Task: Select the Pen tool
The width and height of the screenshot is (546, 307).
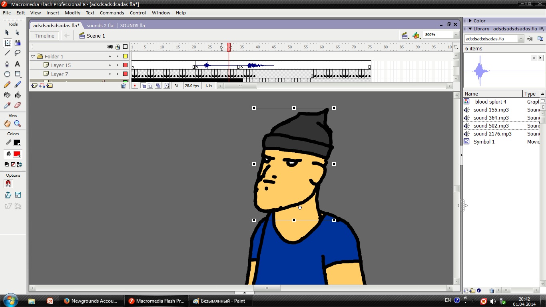Action: click(x=7, y=64)
